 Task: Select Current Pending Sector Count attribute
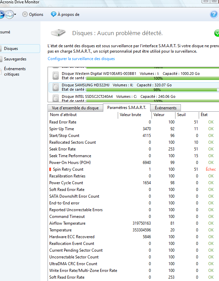[76, 250]
